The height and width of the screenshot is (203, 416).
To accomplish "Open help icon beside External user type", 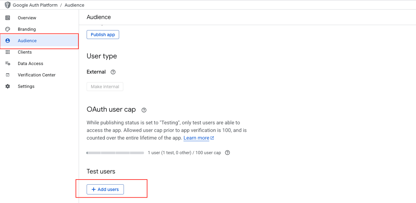I will 113,72.
